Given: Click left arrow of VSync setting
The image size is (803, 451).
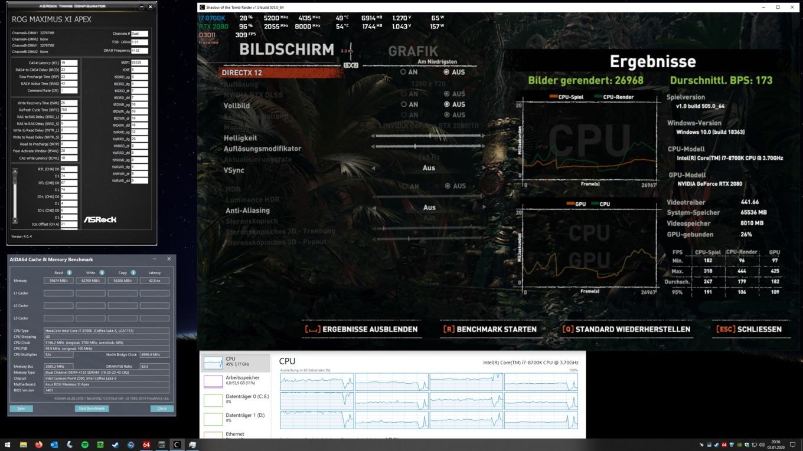Looking at the screenshot, I should [373, 168].
